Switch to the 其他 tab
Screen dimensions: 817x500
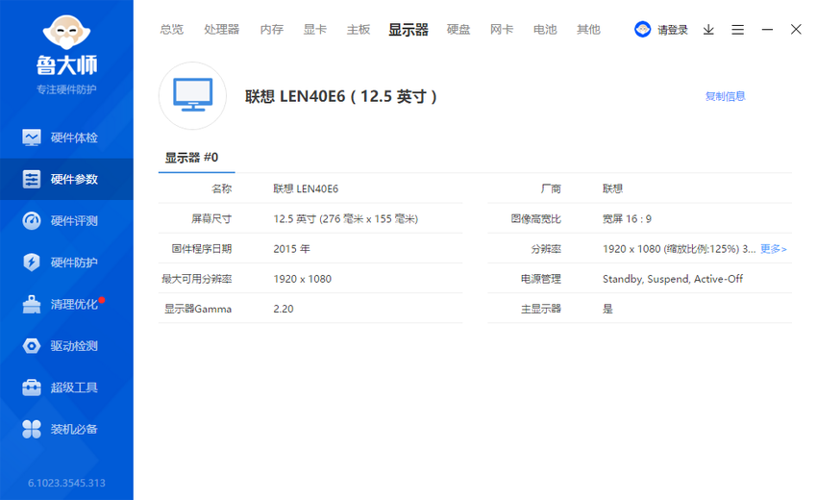tap(588, 30)
